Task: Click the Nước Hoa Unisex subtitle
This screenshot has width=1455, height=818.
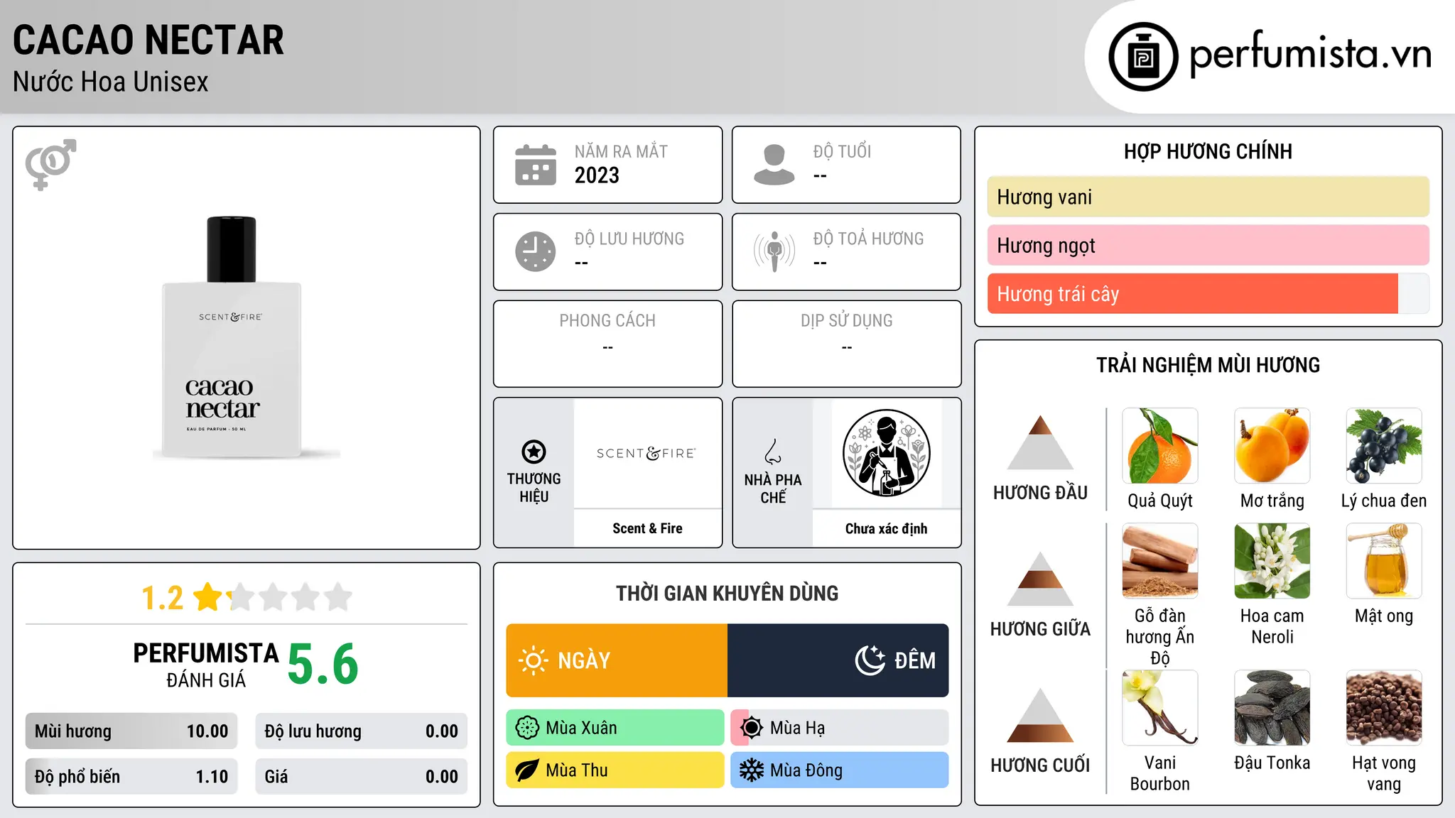Action: [111, 82]
